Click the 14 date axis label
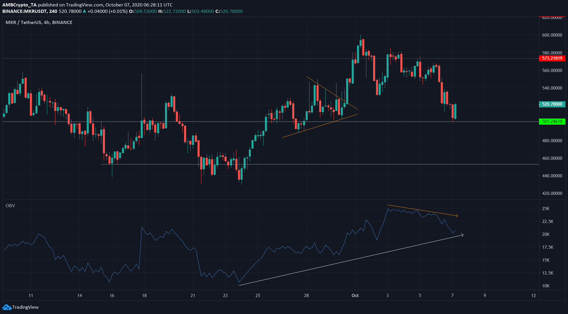 [x=79, y=296]
